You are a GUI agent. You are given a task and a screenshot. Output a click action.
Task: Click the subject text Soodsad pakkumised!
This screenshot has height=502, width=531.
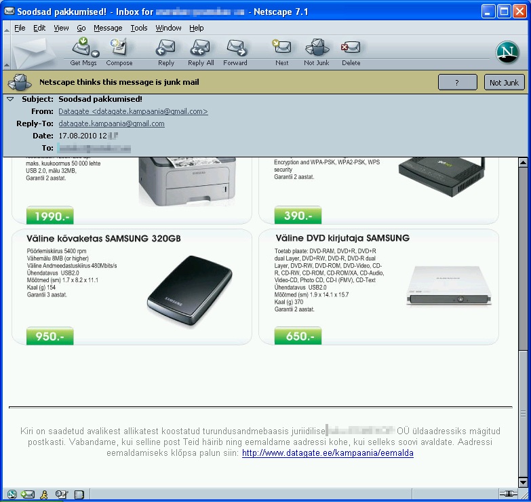click(x=100, y=99)
